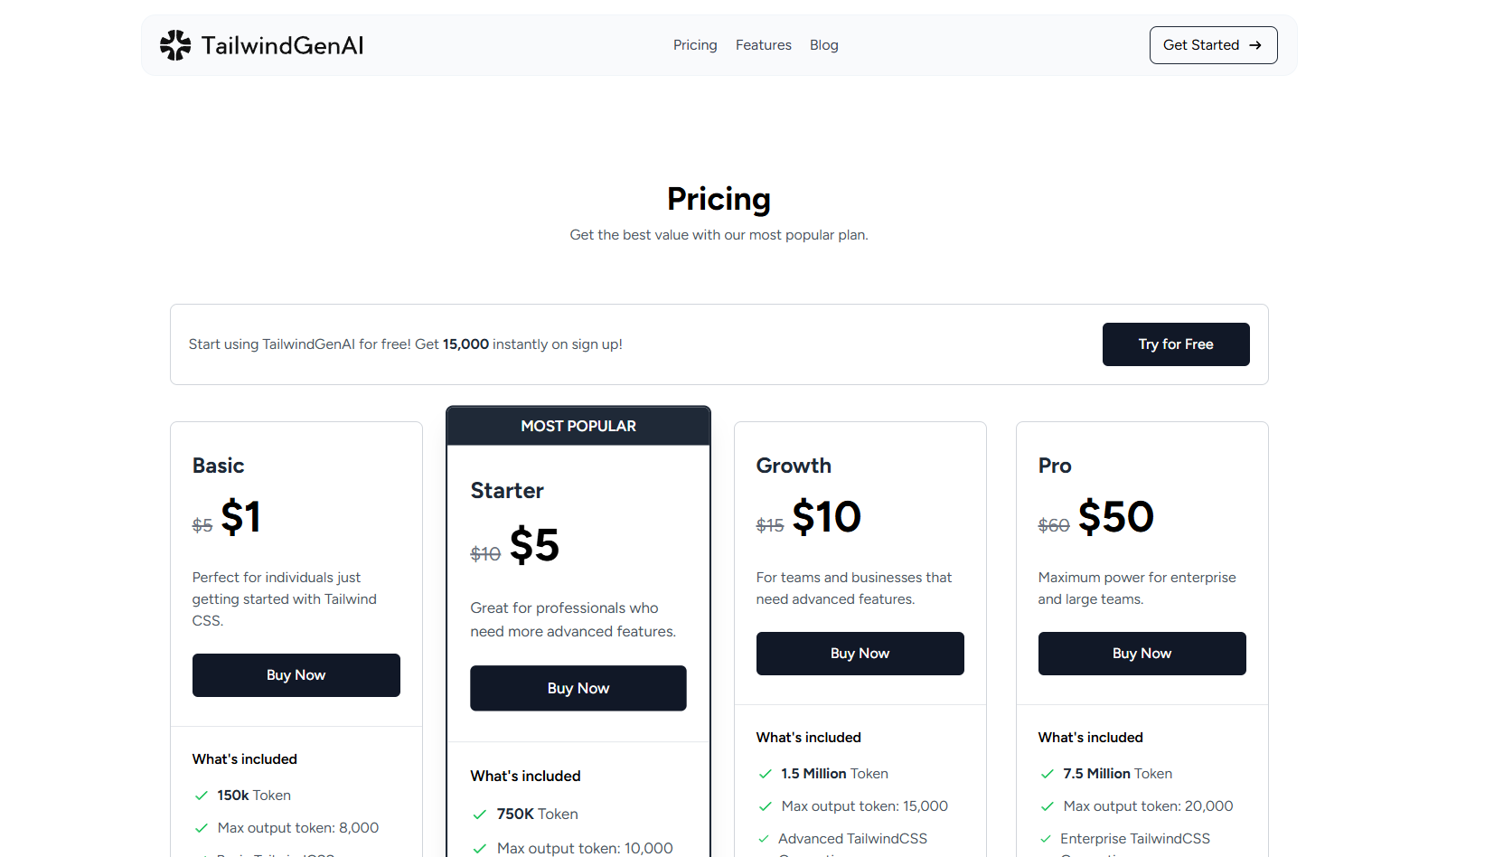
Task: Buy the Growth plan
Action: click(860, 653)
